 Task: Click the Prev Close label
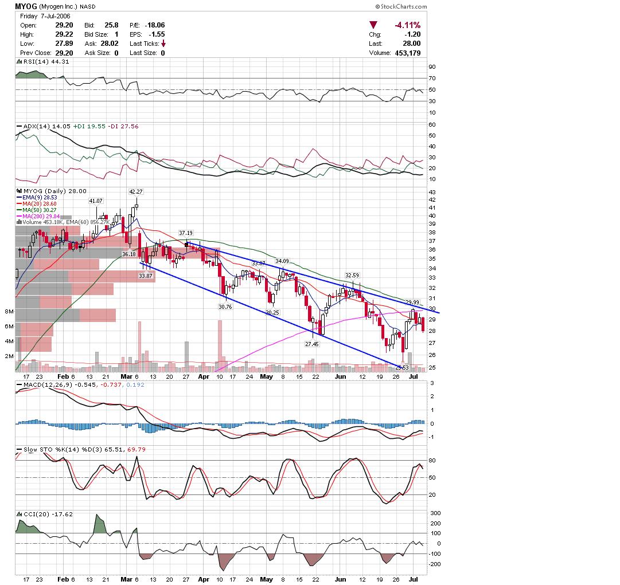(x=36, y=53)
